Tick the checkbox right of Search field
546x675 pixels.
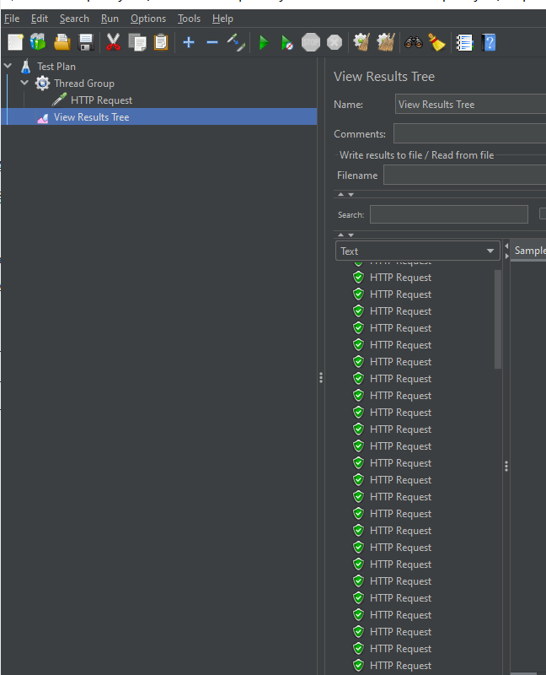coord(543,214)
